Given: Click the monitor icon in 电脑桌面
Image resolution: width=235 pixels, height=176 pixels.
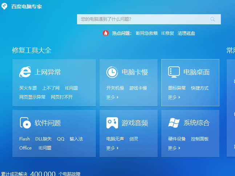Looking at the screenshot, I should tap(174, 72).
